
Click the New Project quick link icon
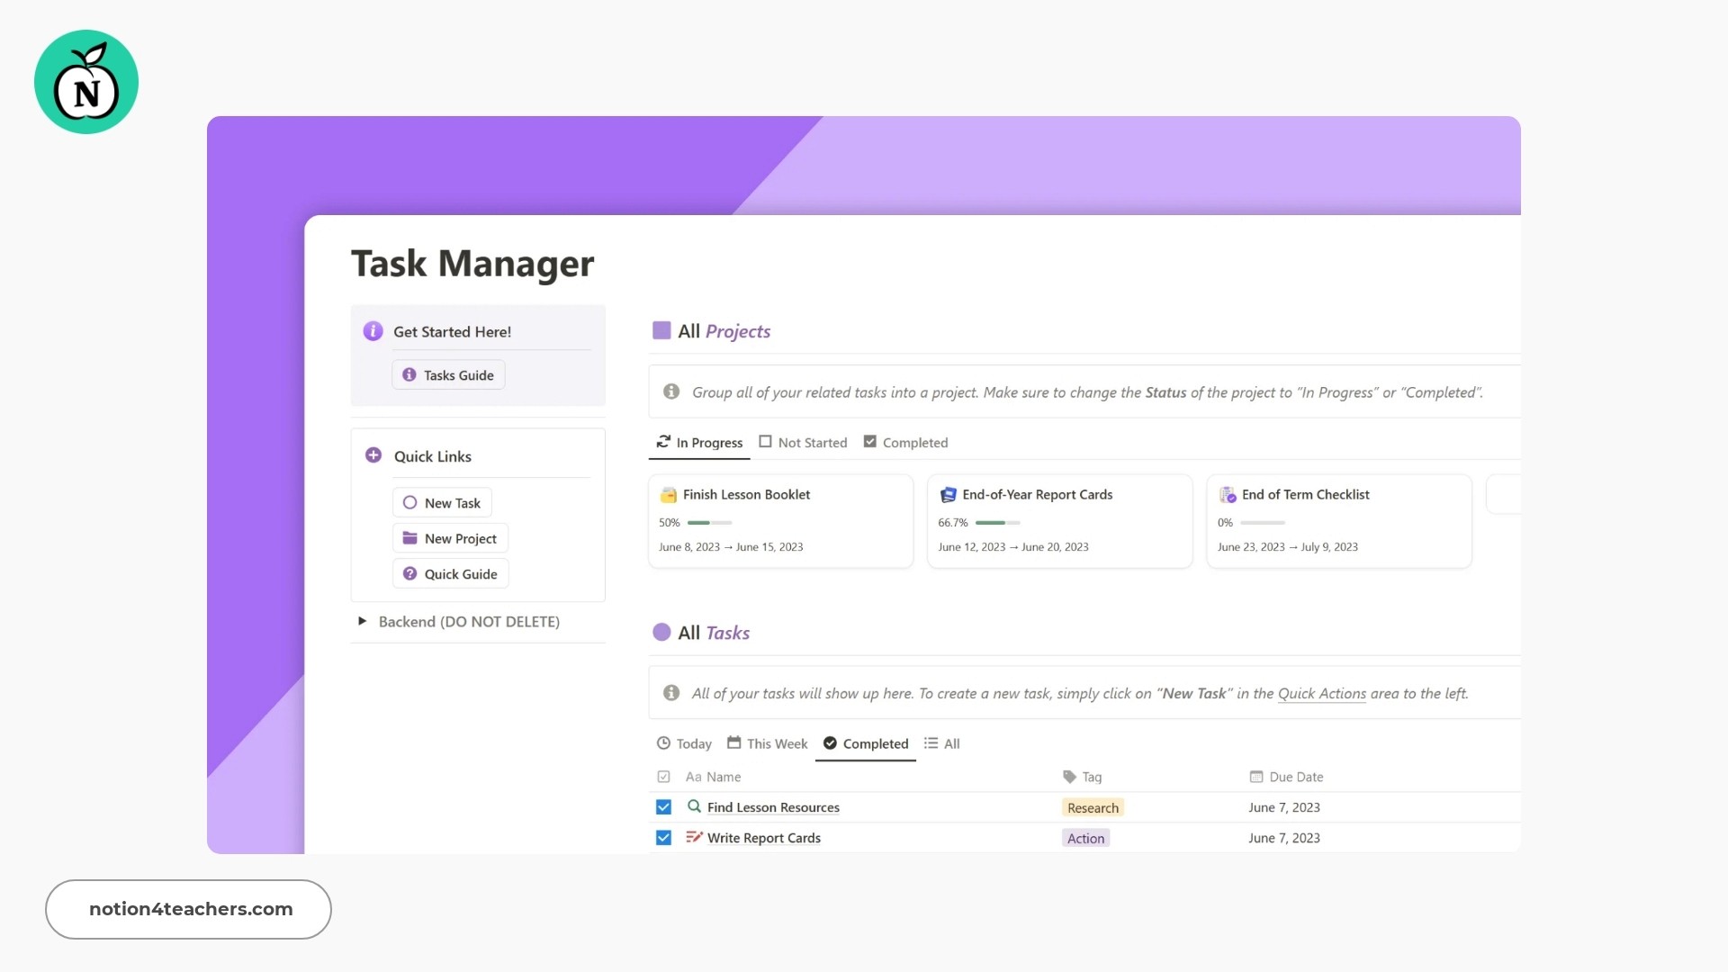click(x=410, y=537)
